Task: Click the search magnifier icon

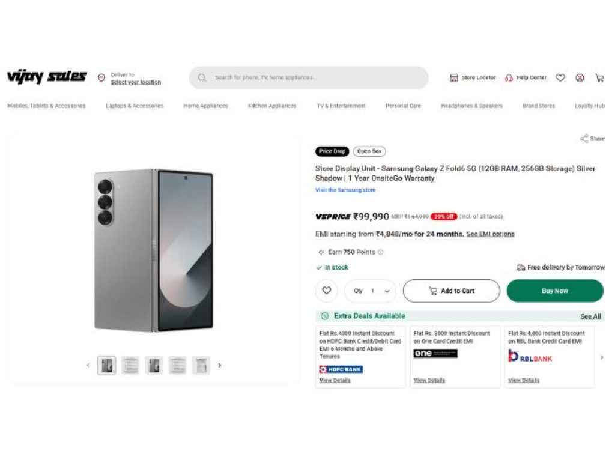Action: pos(202,77)
